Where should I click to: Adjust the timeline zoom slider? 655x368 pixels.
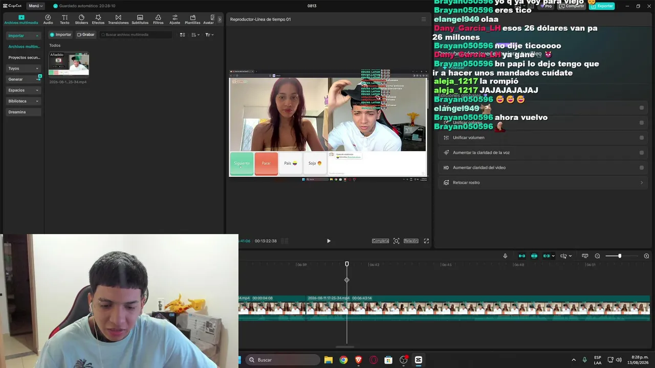tap(620, 256)
